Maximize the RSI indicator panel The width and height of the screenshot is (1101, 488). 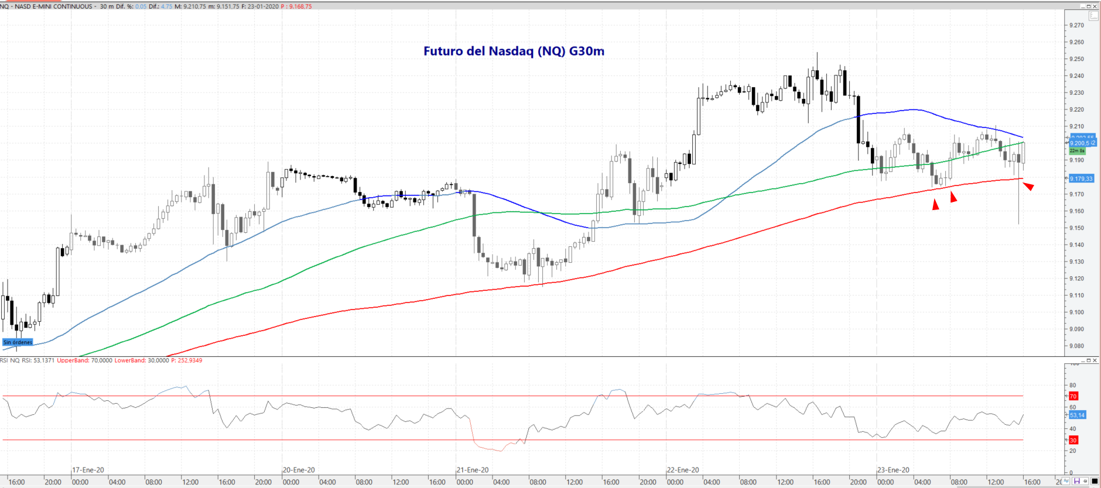pyautogui.click(x=1089, y=360)
